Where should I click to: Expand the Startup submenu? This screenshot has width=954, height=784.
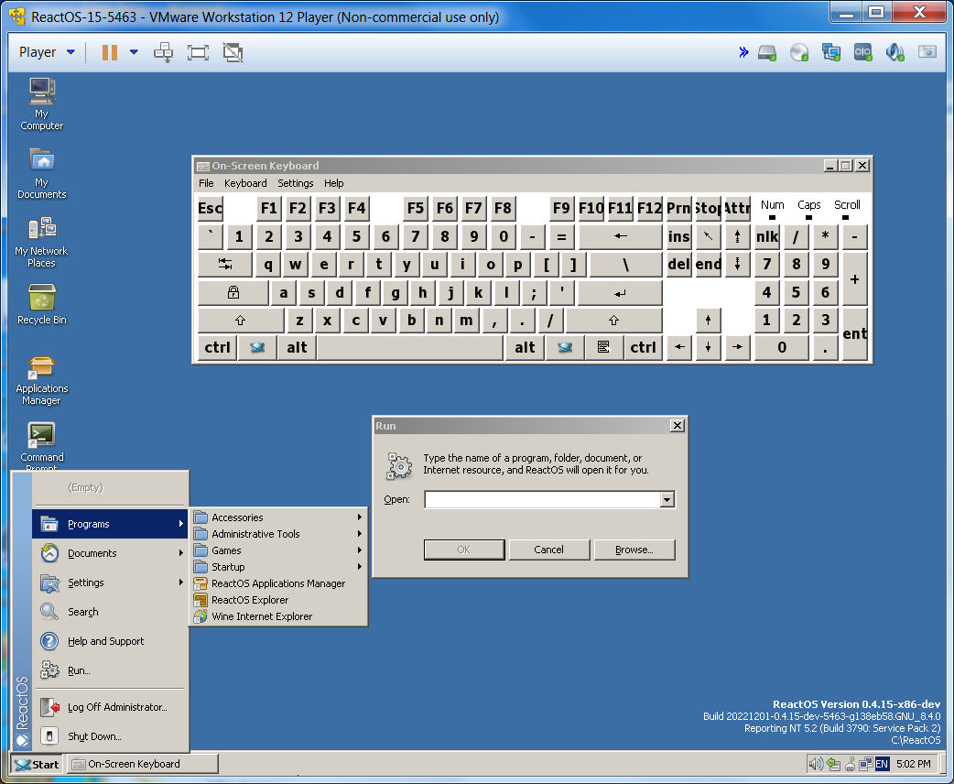[x=279, y=567]
